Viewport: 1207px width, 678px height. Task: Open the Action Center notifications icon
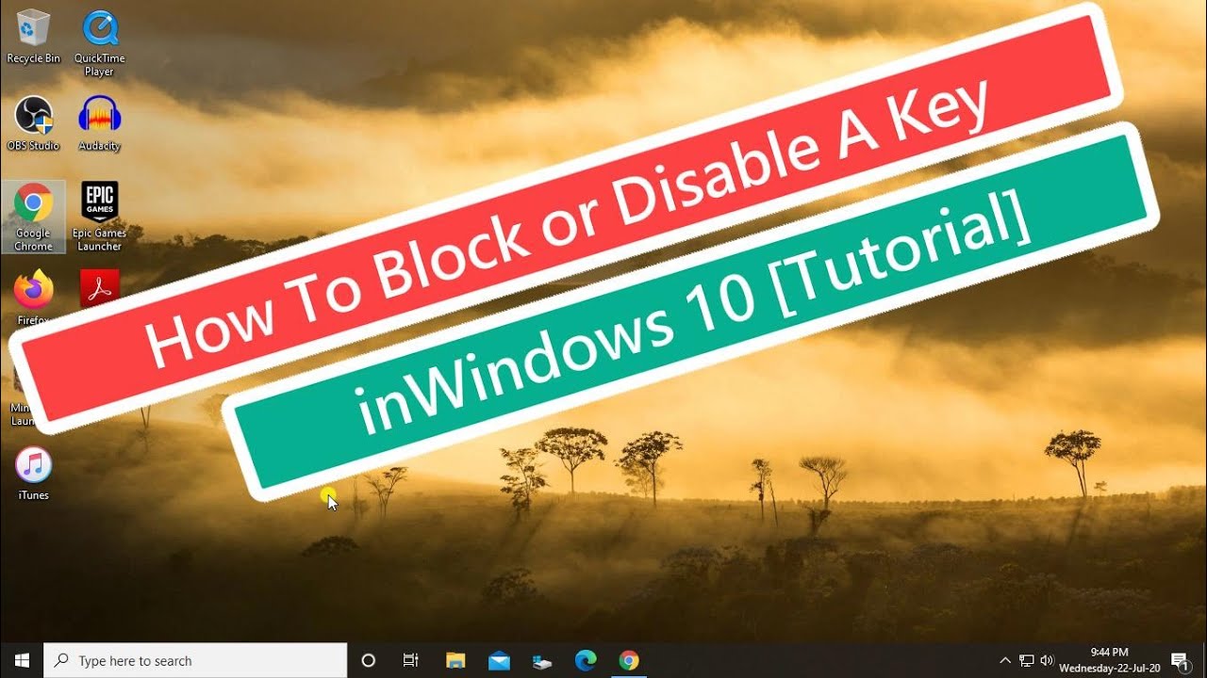[1179, 661]
